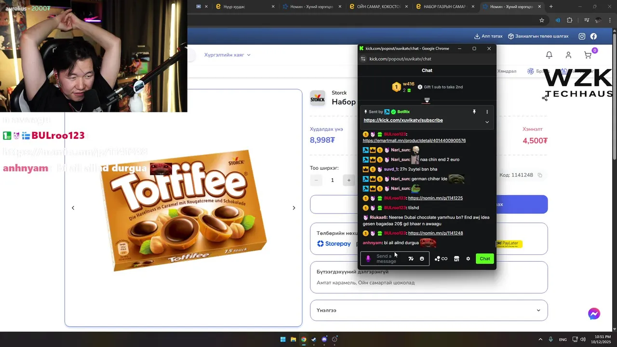
Task: Decrease product quantity with minus button
Action: pyautogui.click(x=316, y=180)
